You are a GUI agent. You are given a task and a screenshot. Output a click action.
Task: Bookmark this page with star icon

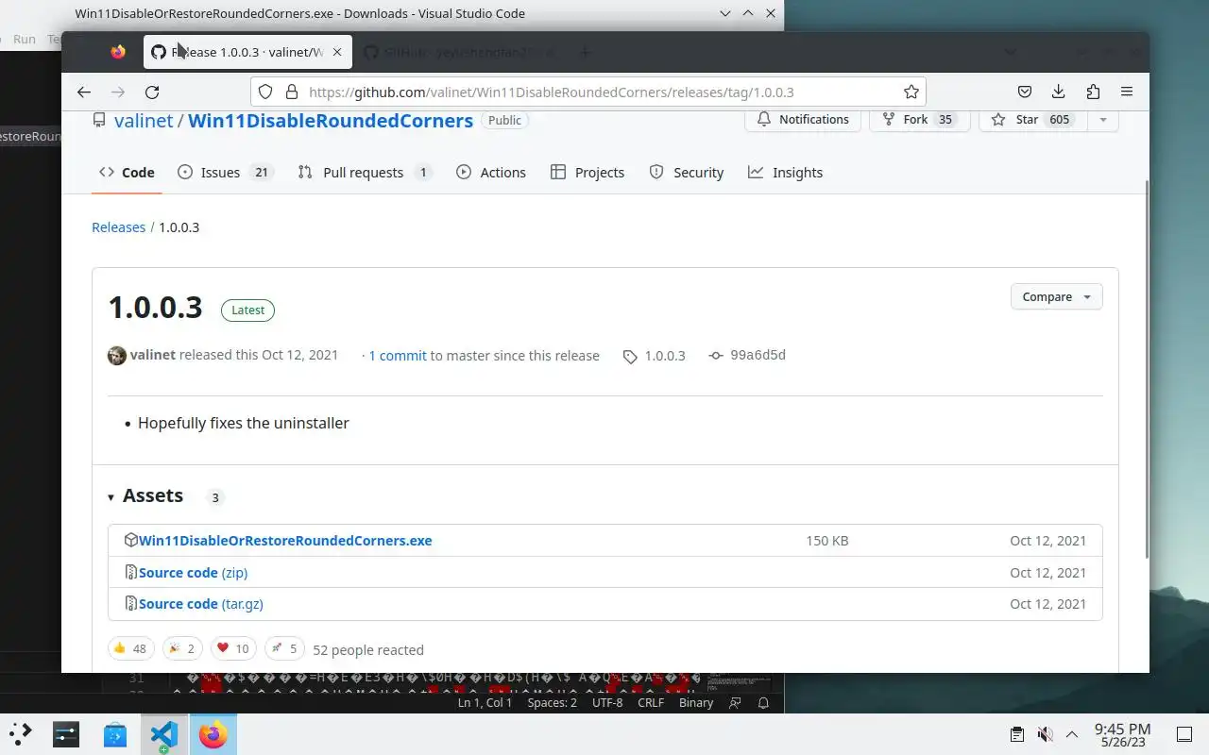pos(911,92)
